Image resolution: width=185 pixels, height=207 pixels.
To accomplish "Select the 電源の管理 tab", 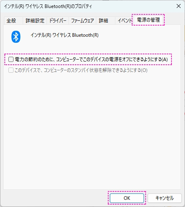I will pos(148,20).
